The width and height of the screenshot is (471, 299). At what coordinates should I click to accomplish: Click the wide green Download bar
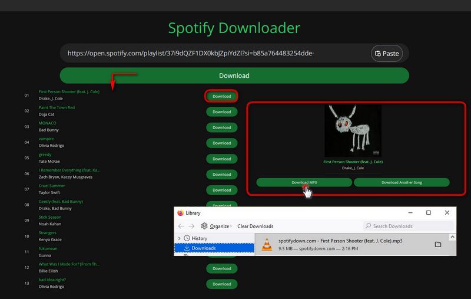(x=234, y=75)
